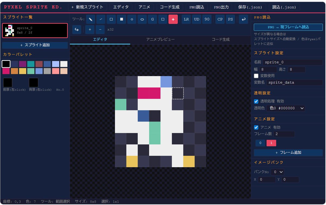Select the line drawing tool
The height and width of the screenshot is (205, 326).
(101, 19)
